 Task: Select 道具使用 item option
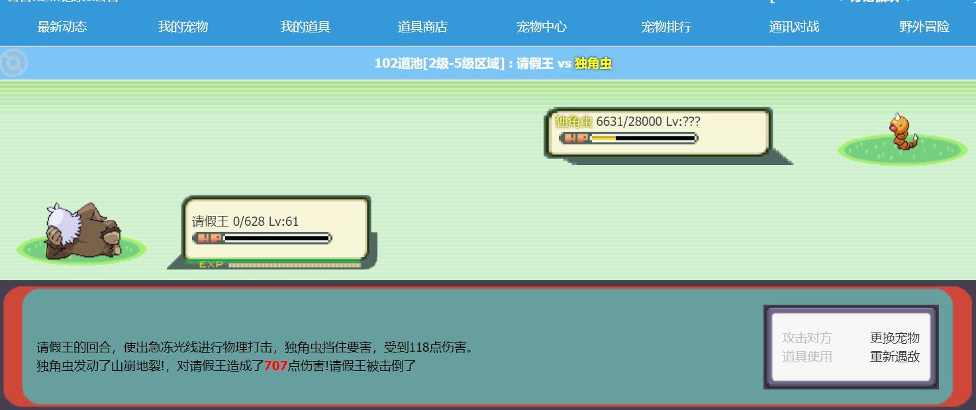coord(806,356)
